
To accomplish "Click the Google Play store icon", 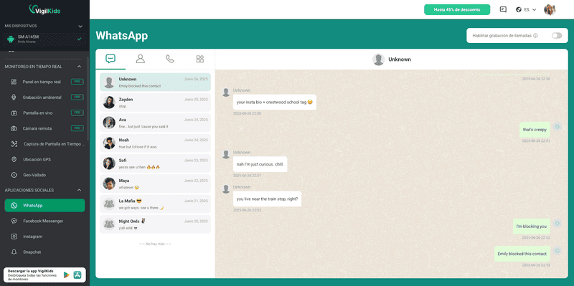I will tap(66, 275).
